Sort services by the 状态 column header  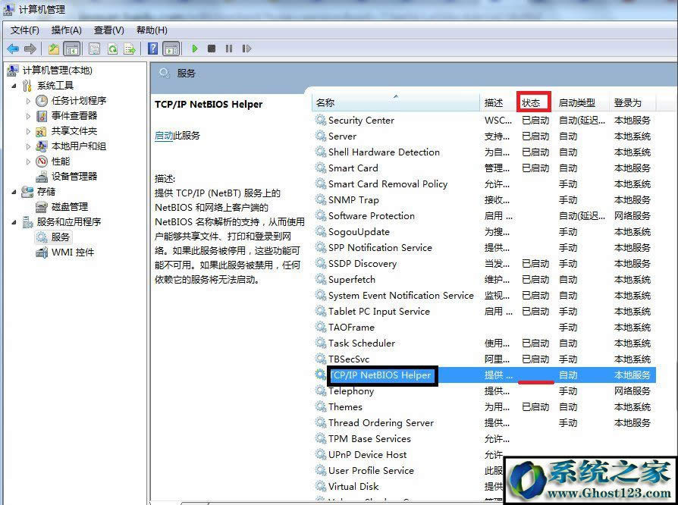click(x=534, y=102)
